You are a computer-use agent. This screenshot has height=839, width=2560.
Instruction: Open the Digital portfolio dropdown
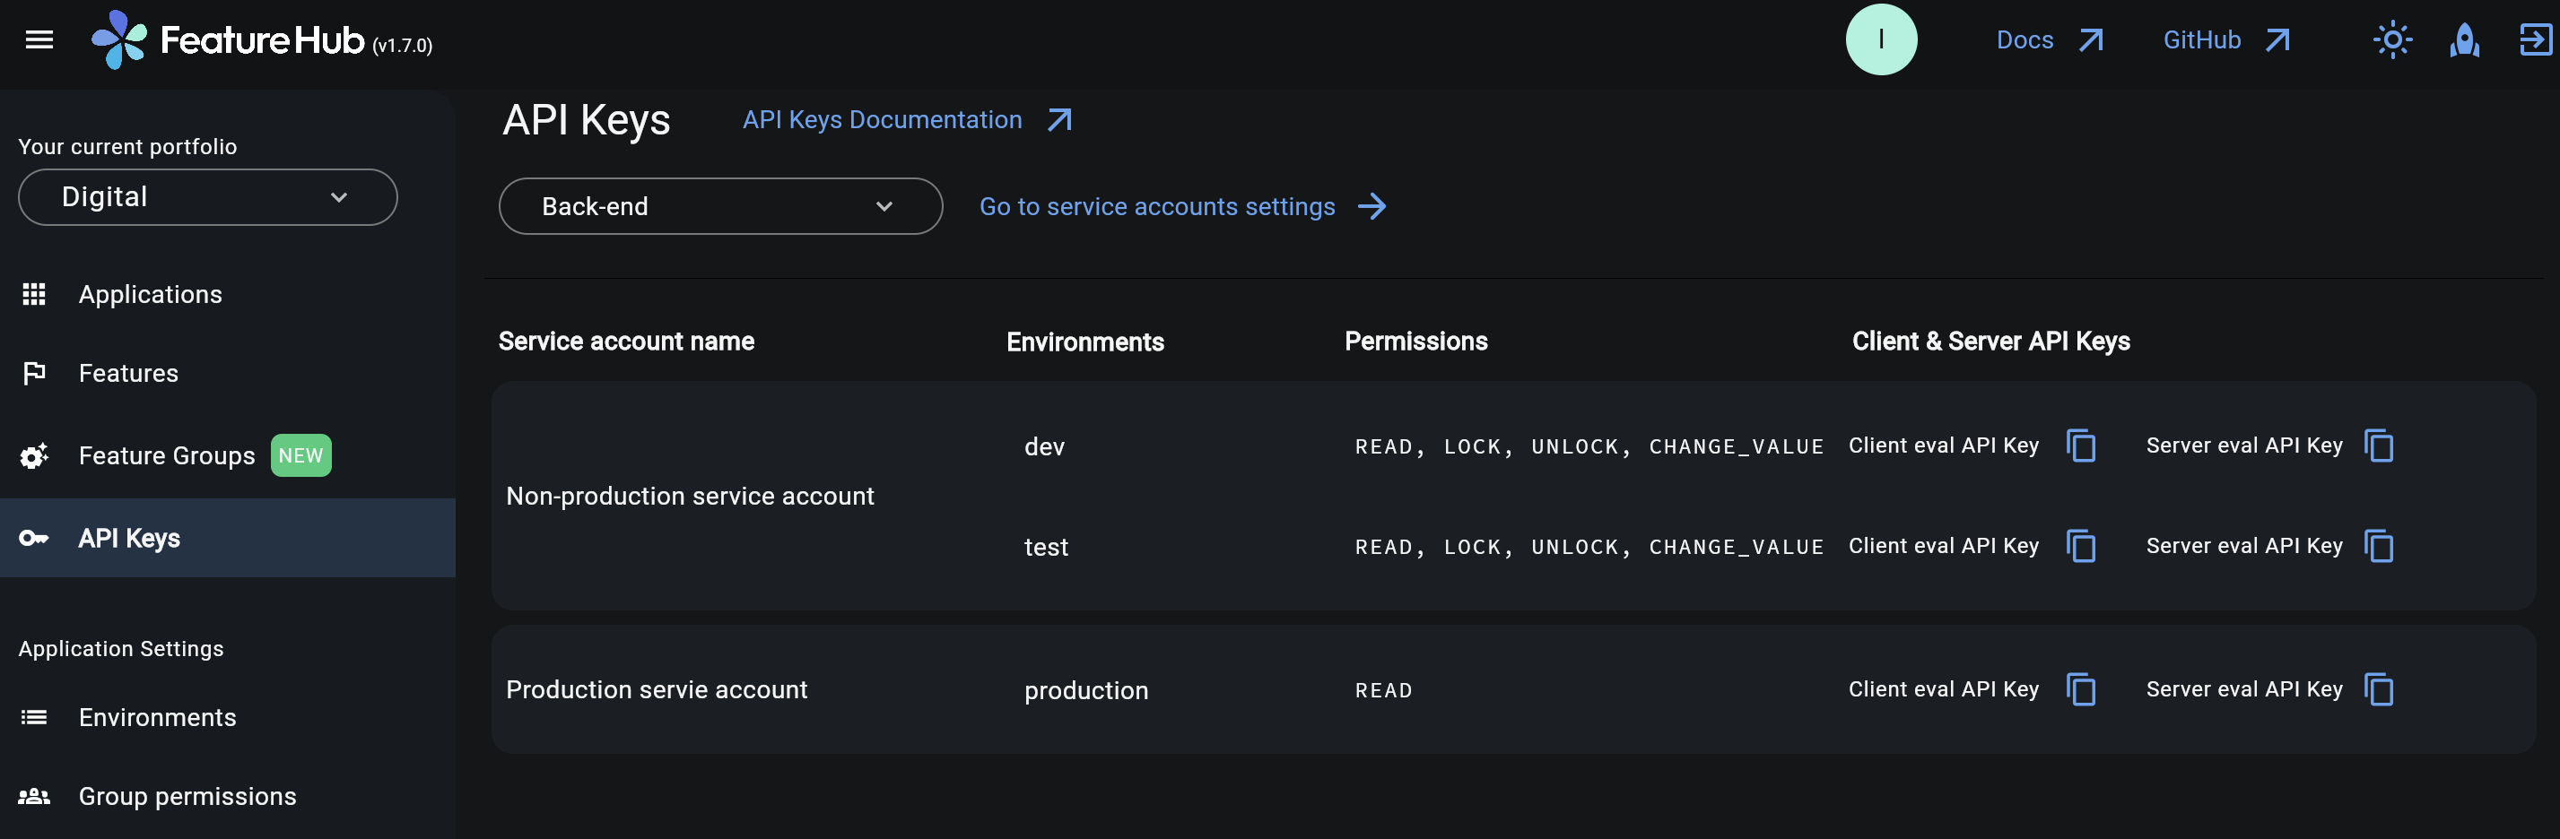point(206,196)
